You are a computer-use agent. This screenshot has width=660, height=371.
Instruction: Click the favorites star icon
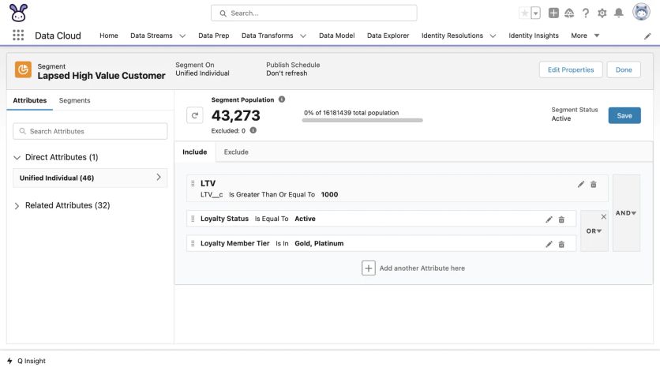[x=524, y=13]
